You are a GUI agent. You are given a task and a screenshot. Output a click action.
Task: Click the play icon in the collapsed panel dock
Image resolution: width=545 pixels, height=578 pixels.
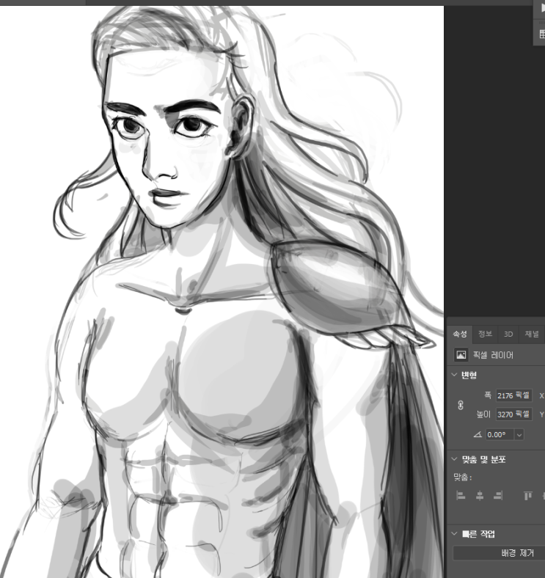(x=542, y=8)
